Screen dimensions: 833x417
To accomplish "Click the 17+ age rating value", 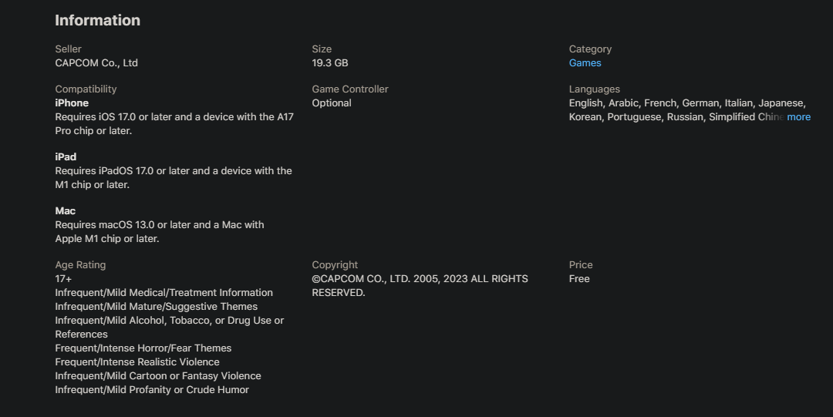I will [x=63, y=279].
